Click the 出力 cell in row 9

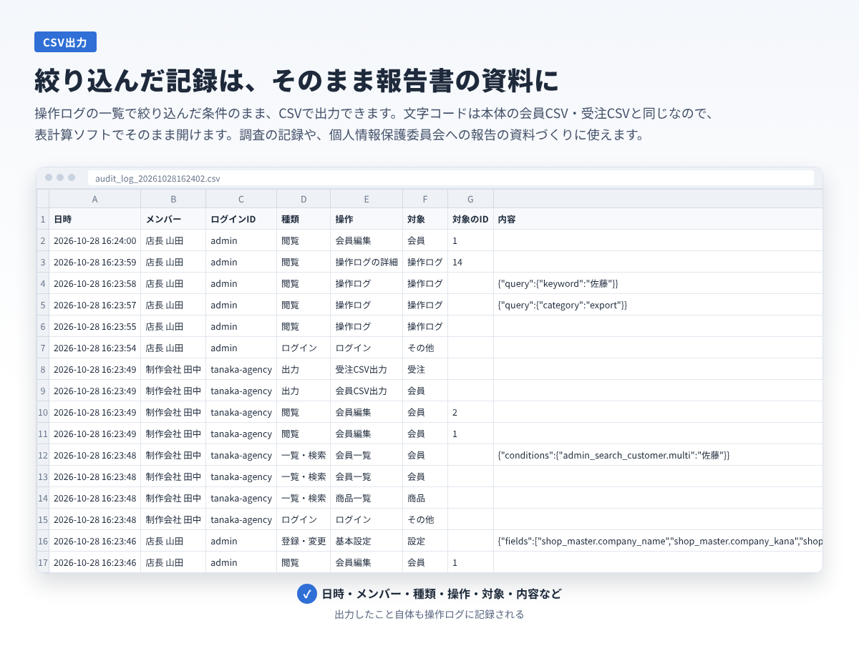click(x=304, y=391)
